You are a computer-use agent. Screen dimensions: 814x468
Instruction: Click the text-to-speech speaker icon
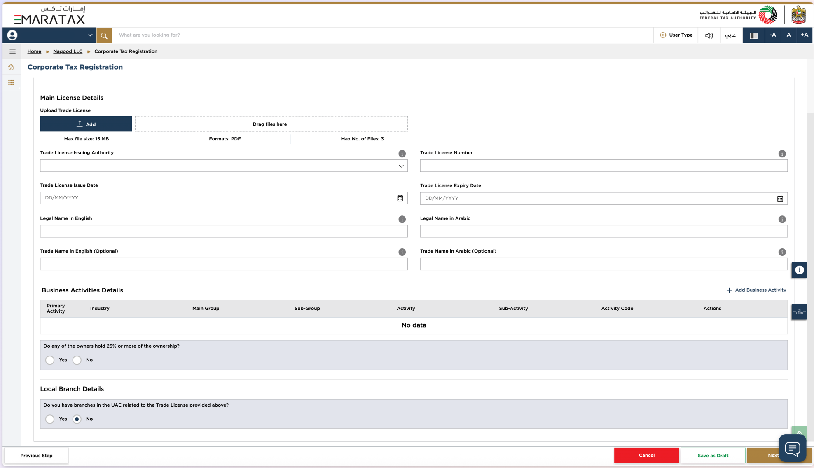pos(709,35)
